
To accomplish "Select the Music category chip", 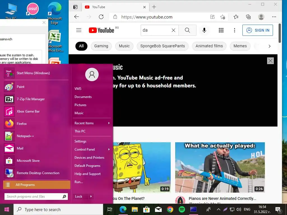I will (x=124, y=46).
